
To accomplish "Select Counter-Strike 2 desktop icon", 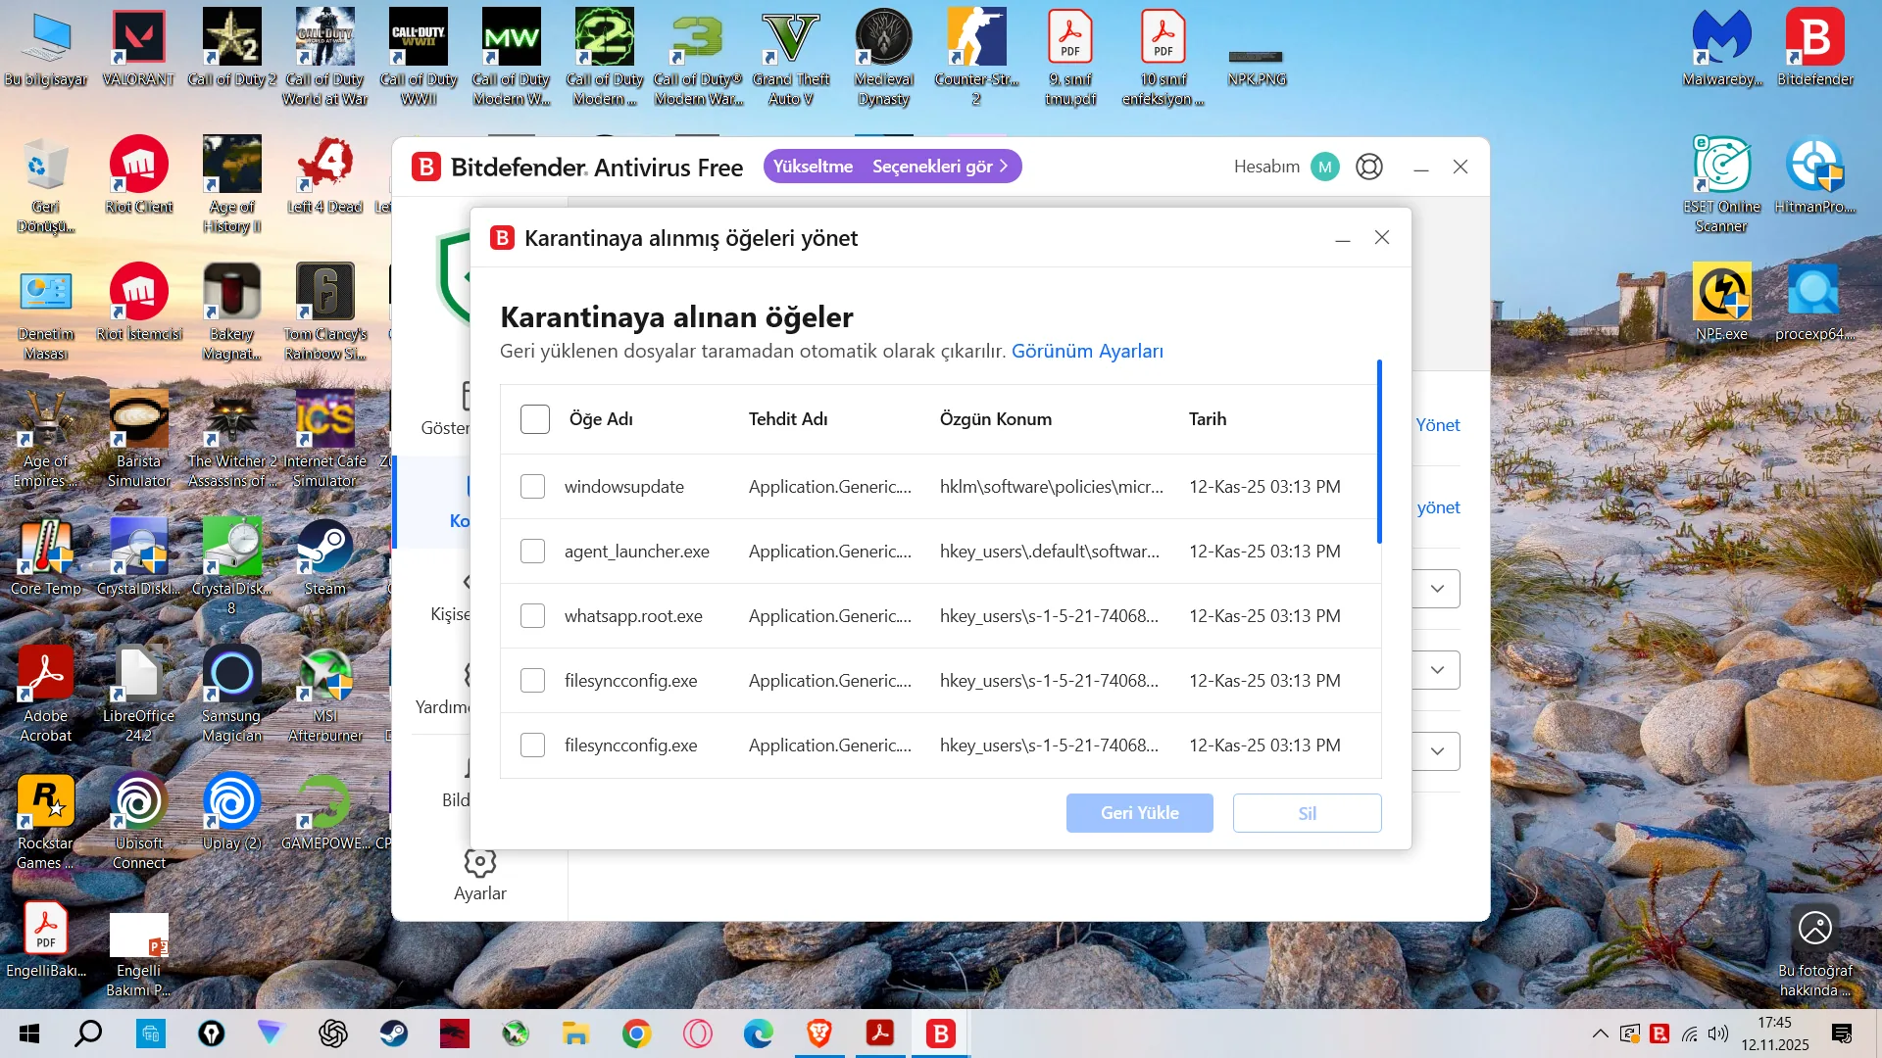I will coord(977,58).
